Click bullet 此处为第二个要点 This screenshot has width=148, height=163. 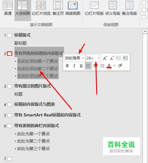[x=34, y=141]
